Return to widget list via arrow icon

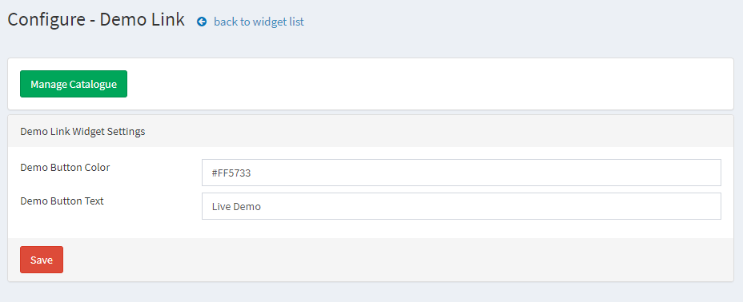202,22
